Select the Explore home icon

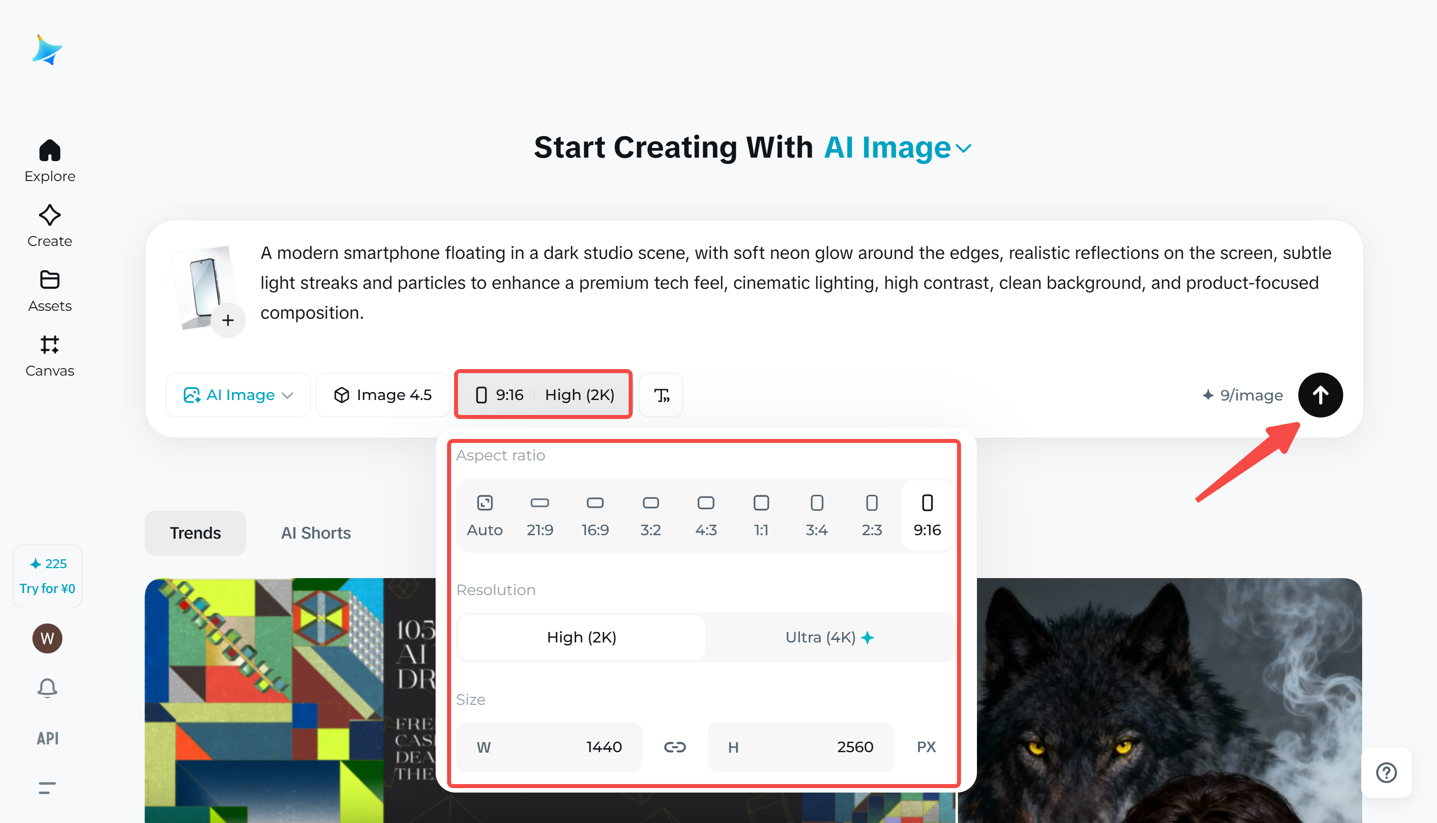tap(50, 151)
